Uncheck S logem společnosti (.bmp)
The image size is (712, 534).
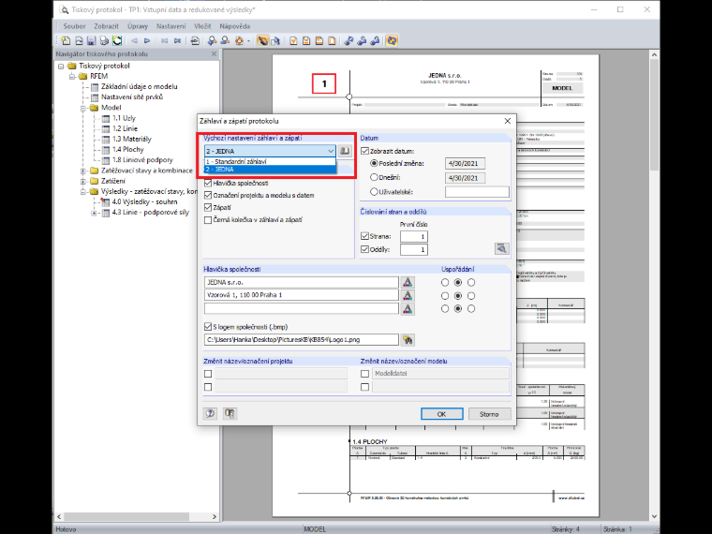[208, 326]
